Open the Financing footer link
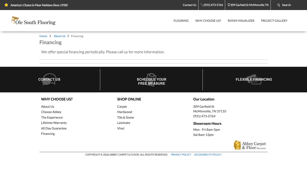The width and height of the screenshot is (307, 192). pos(48,134)
